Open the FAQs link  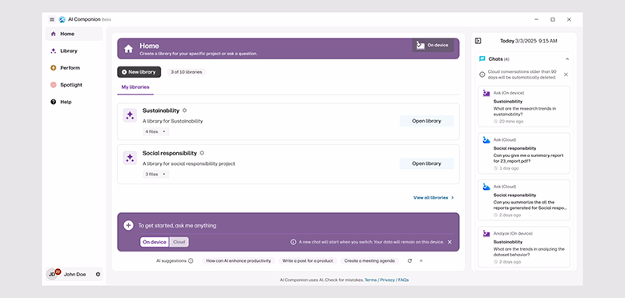point(403,280)
